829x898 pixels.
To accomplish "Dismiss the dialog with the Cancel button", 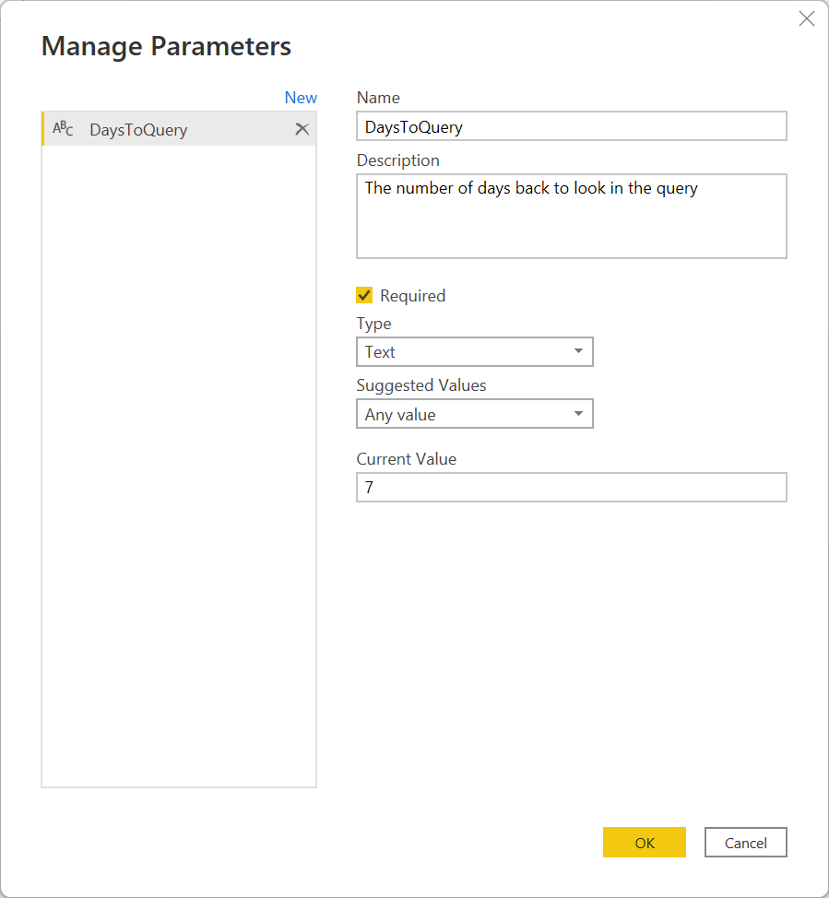I will click(745, 843).
